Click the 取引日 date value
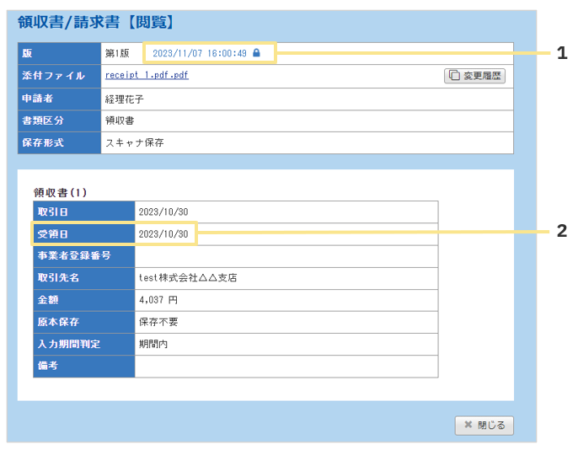Viewport: 578px width, 450px height. (x=163, y=212)
